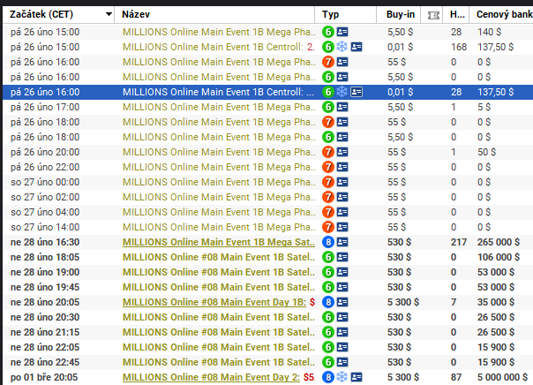Image resolution: width=533 pixels, height=385 pixels.
Task: Click ID card icon in pá 15:00 Centroll row
Action: pos(357,47)
